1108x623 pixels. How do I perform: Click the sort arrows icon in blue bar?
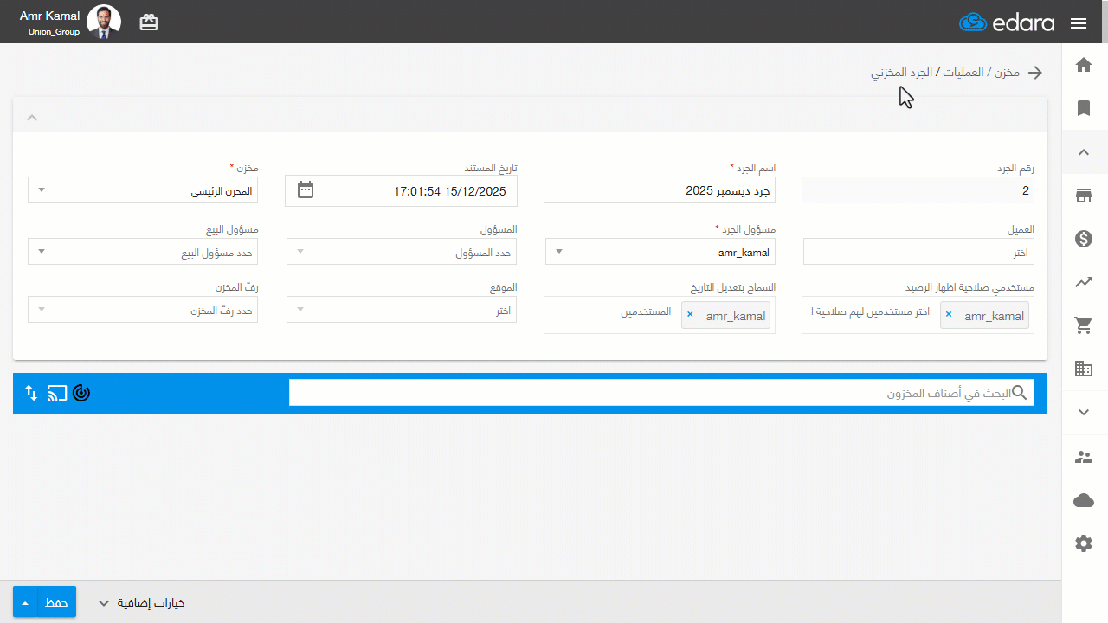(31, 393)
